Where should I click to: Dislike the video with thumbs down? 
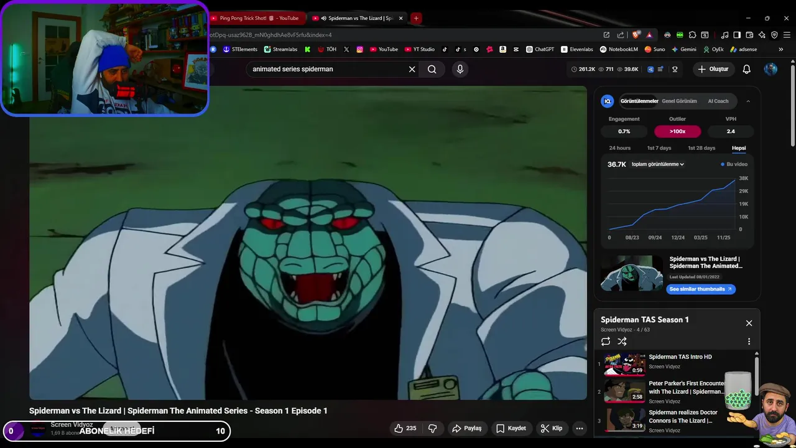(433, 428)
